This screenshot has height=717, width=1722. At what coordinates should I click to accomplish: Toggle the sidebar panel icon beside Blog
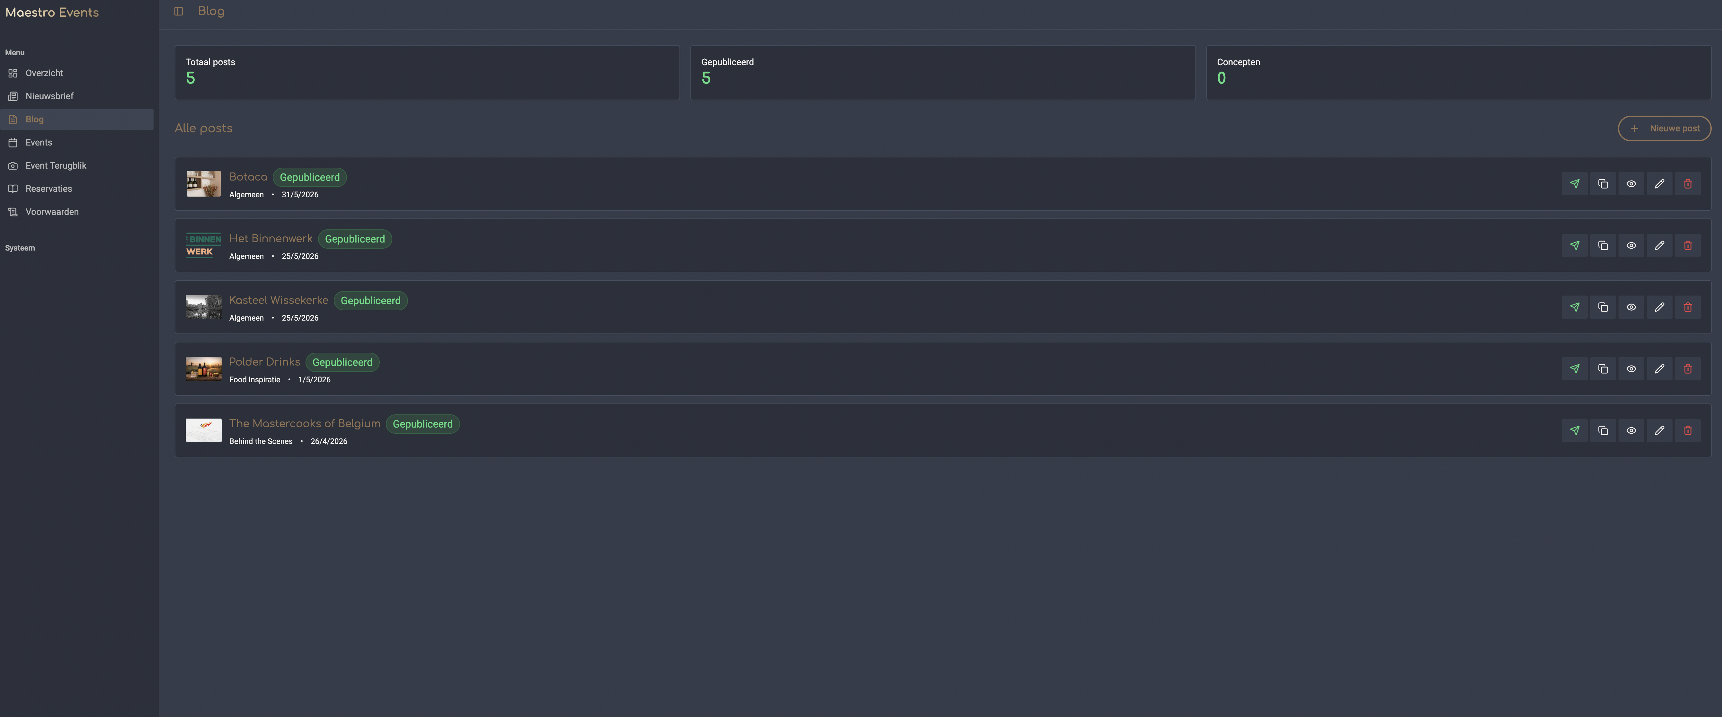point(179,11)
